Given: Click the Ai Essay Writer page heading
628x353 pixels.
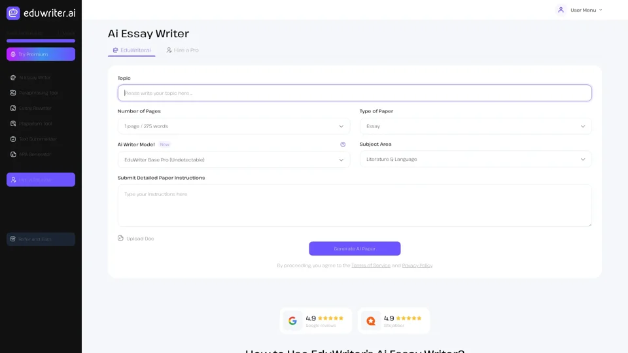Looking at the screenshot, I should (x=148, y=33).
